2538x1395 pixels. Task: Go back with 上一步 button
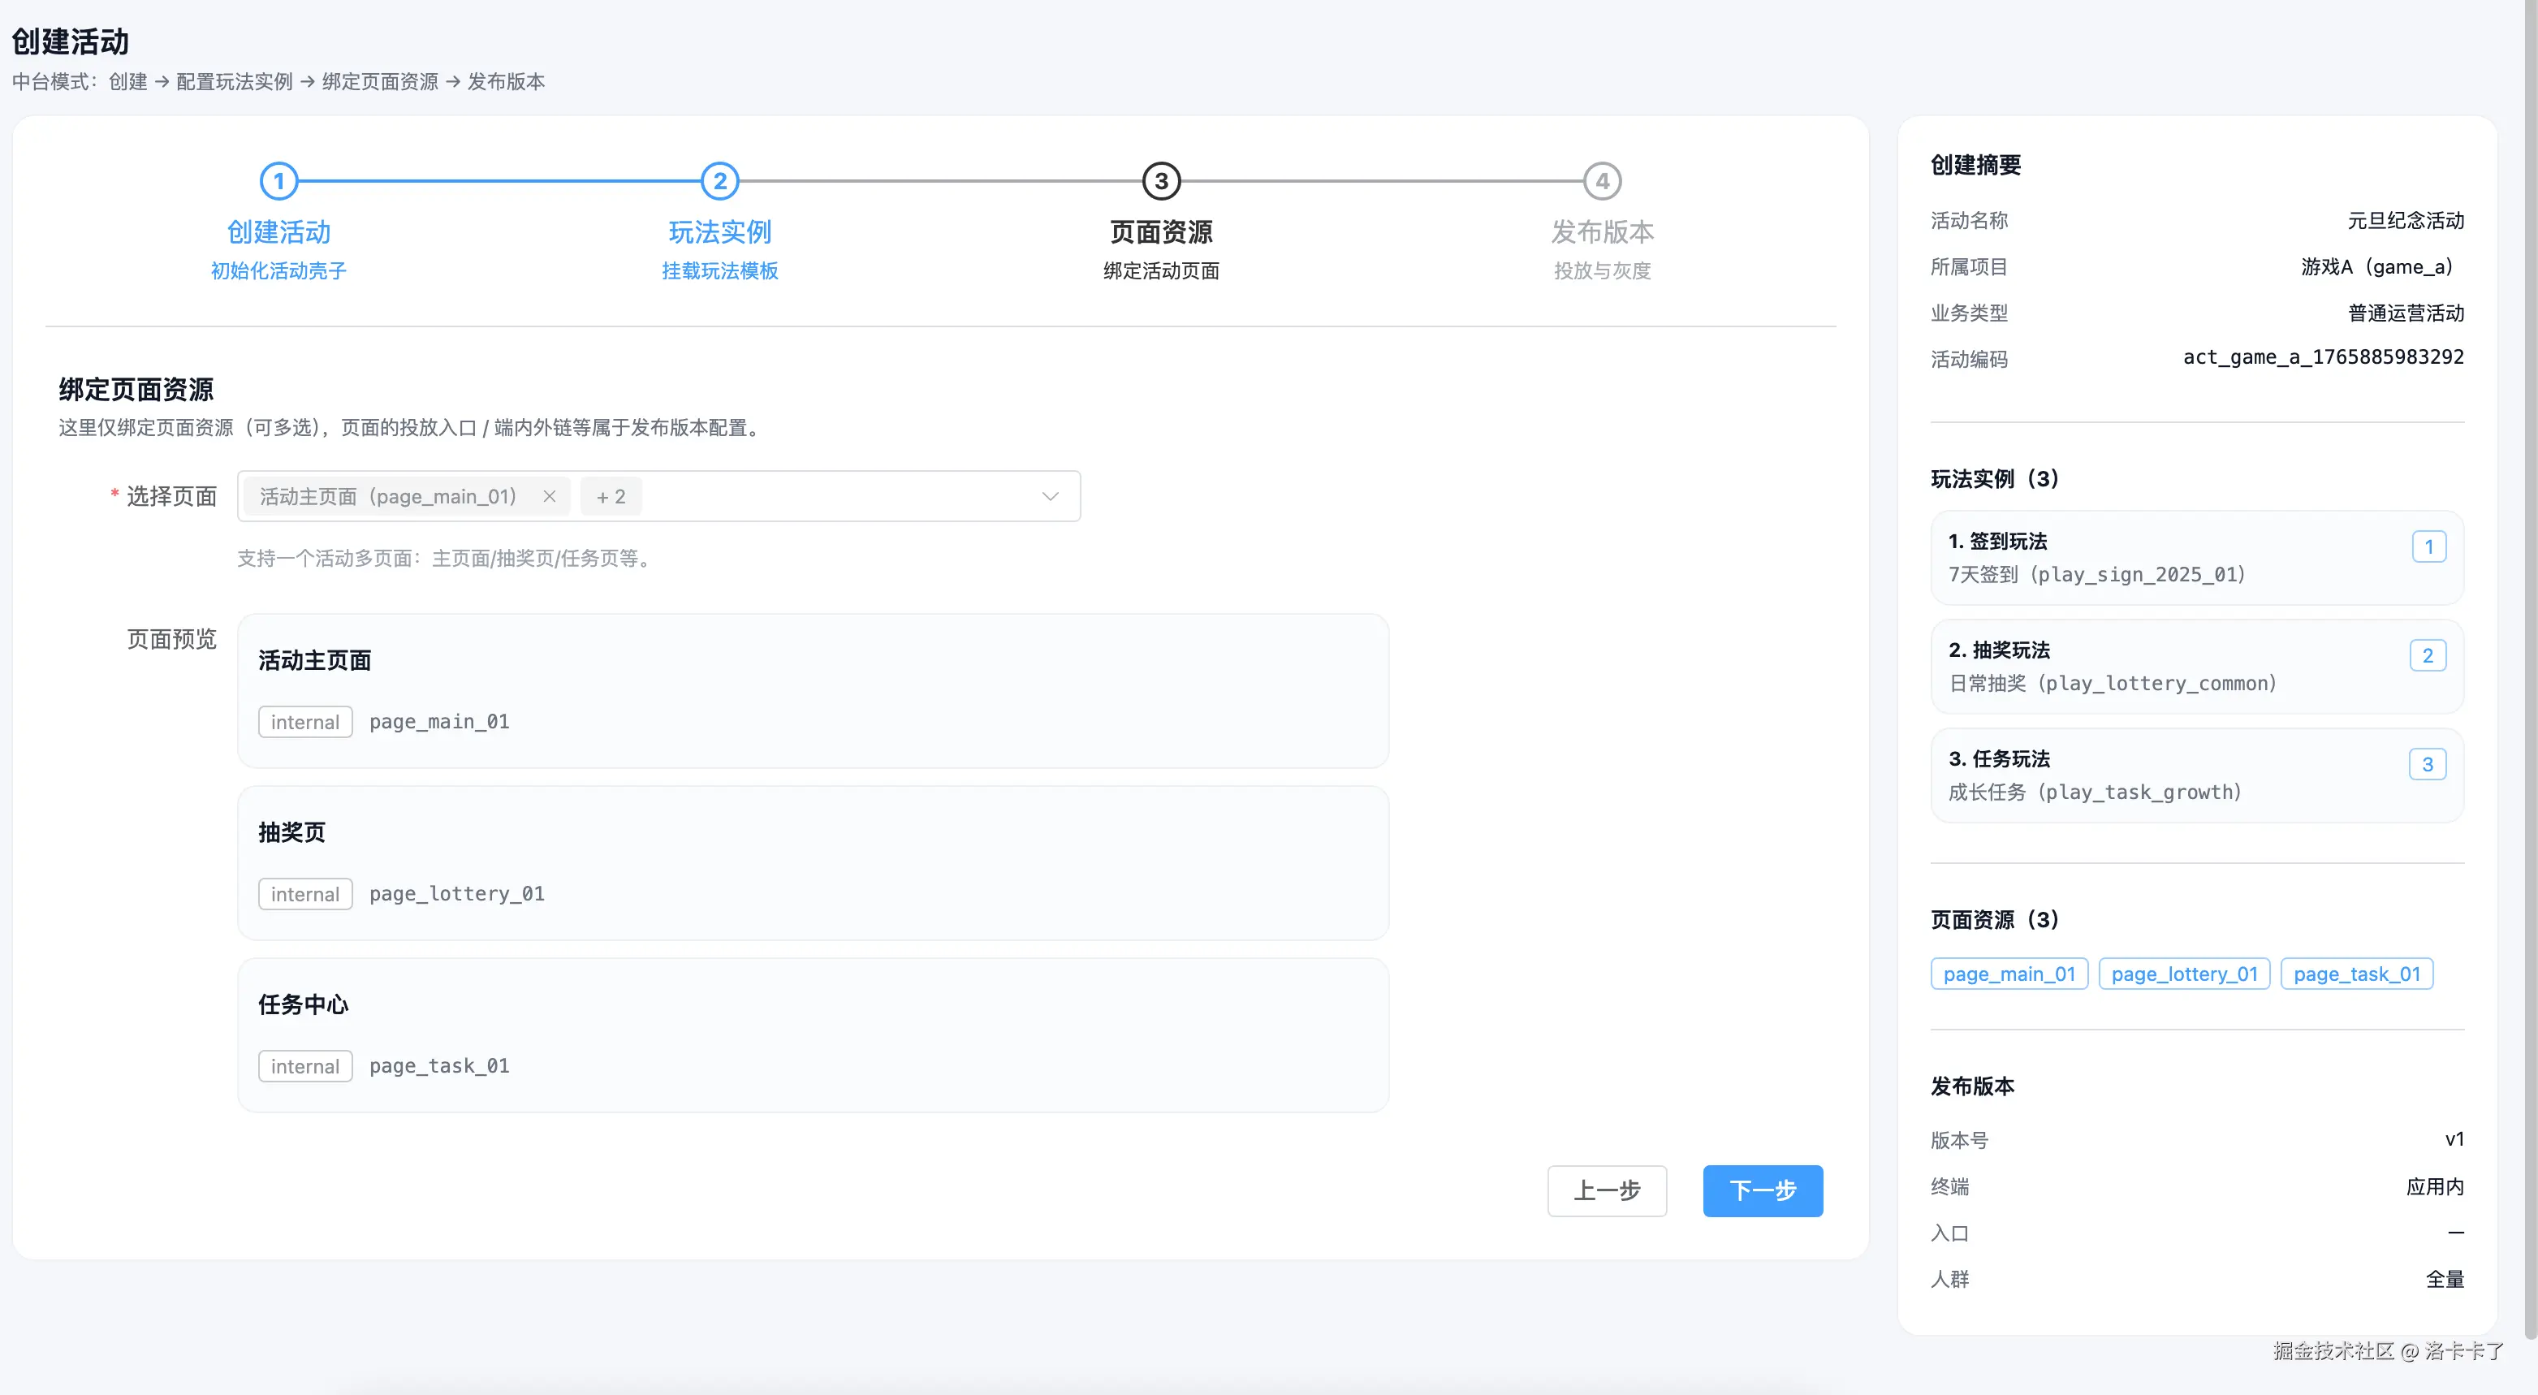[1606, 1190]
